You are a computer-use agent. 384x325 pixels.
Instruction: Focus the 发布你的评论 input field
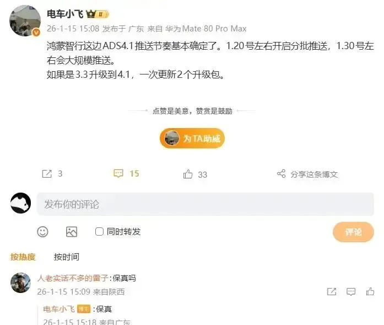click(x=205, y=204)
